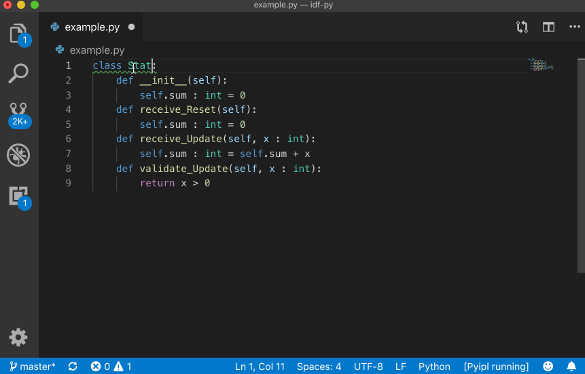This screenshot has height=374, width=585.
Task: Click line number 9 in the gutter
Action: pyautogui.click(x=68, y=183)
